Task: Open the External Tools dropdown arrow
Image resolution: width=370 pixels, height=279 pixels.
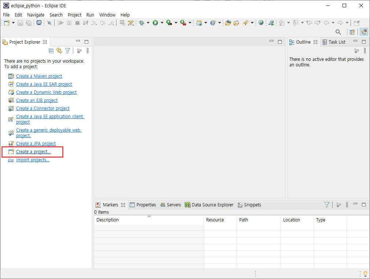Action: pyautogui.click(x=190, y=23)
